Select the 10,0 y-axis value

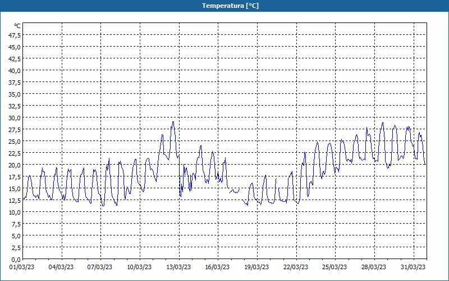tap(15, 212)
